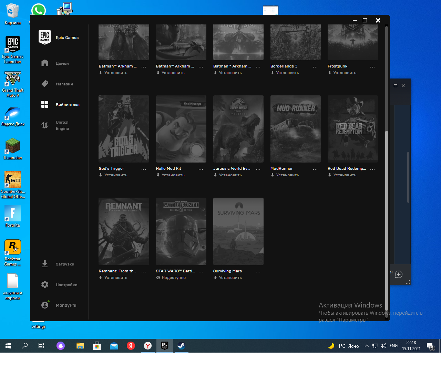This screenshot has height=386, width=441.
Task: Install Borderlands 3 via Установить
Action: (x=285, y=73)
